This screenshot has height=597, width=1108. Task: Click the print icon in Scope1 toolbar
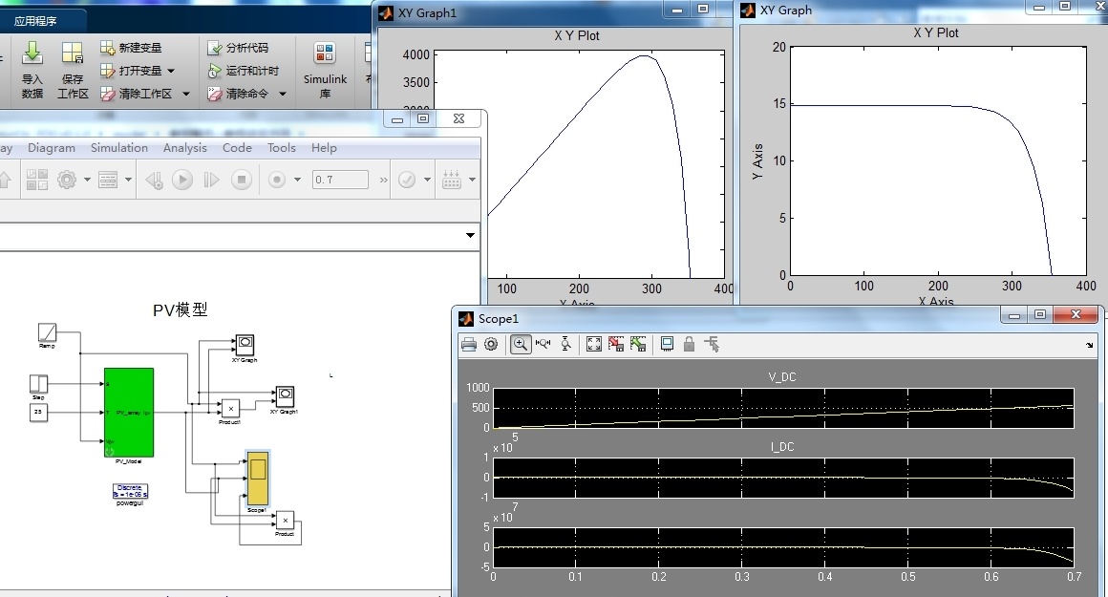pos(469,344)
